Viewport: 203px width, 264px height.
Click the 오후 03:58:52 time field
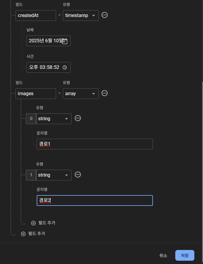[x=48, y=67]
